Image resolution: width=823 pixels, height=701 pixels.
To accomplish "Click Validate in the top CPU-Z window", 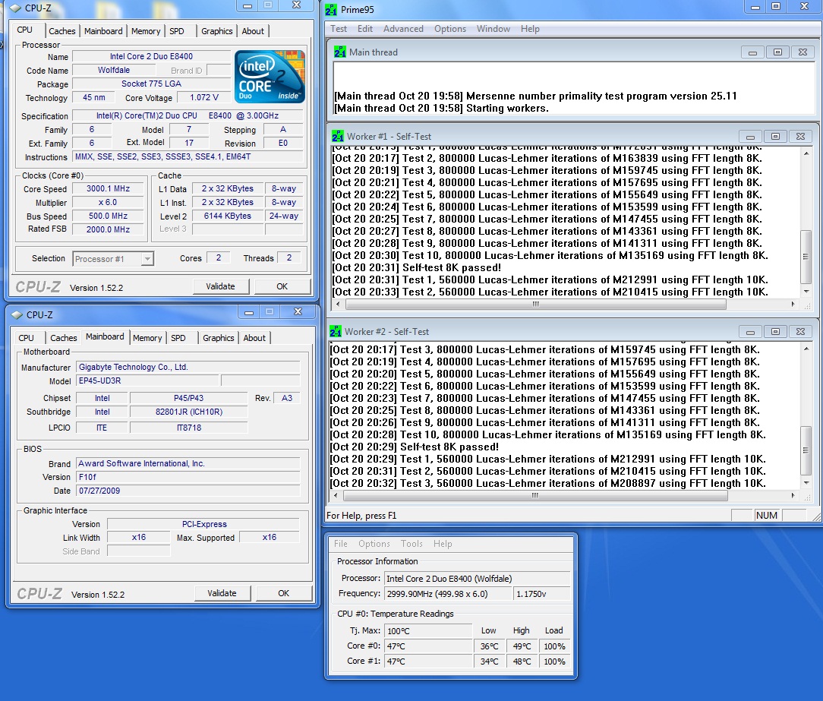I will (220, 286).
